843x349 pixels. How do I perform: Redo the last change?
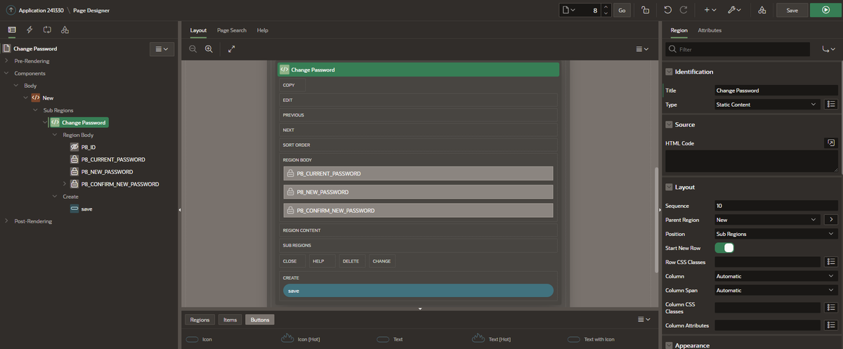point(684,10)
